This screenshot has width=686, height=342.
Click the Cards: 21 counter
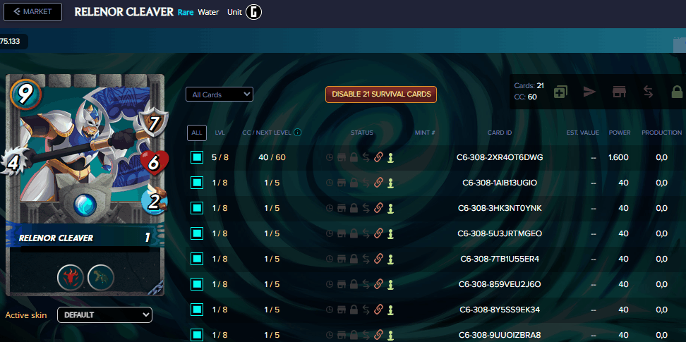[x=529, y=86]
